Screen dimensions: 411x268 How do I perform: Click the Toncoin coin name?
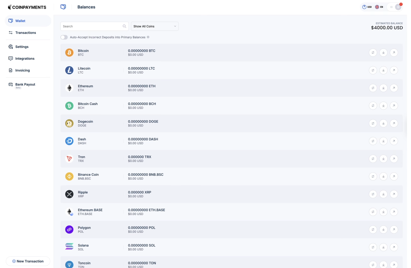84,263
